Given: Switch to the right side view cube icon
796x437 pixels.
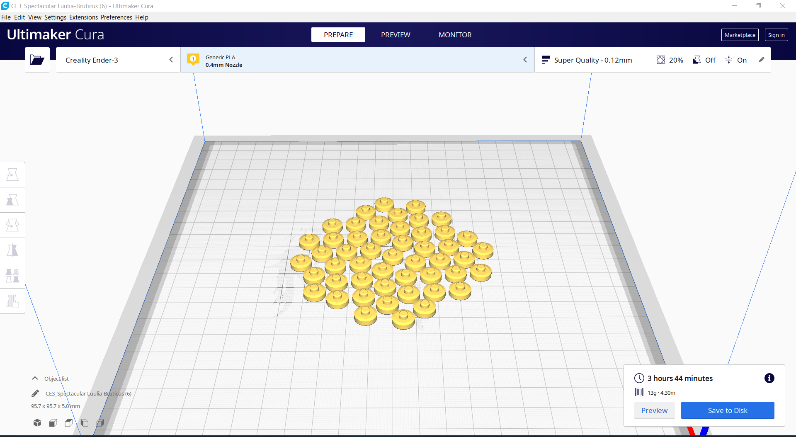Looking at the screenshot, I should 100,422.
